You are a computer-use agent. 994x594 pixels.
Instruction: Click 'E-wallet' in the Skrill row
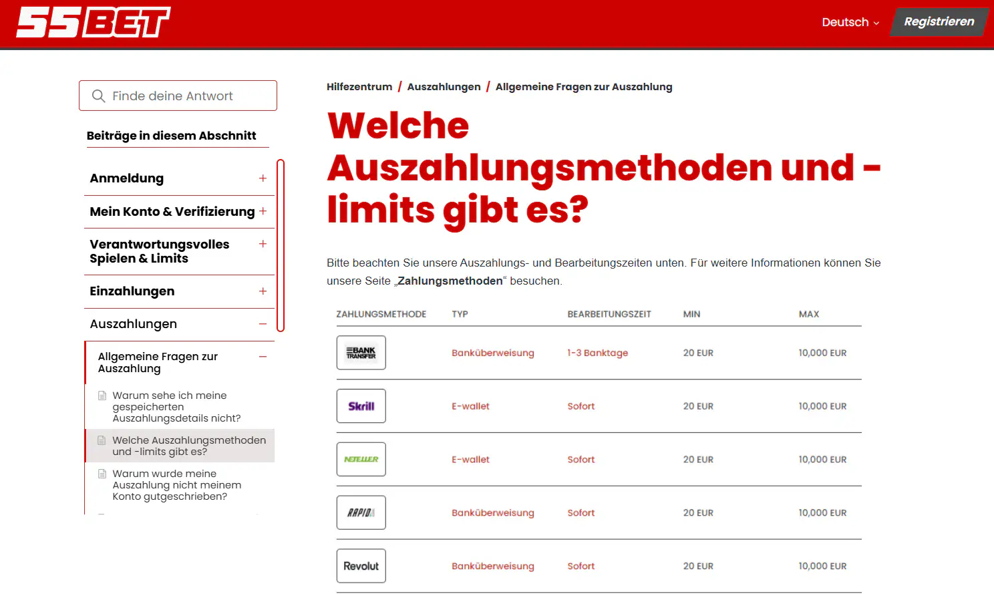tap(470, 406)
